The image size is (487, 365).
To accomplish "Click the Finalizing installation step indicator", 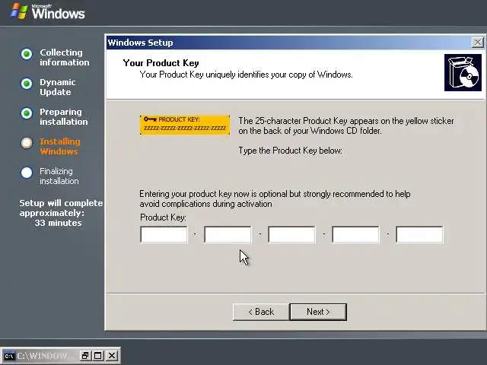I will tap(27, 173).
